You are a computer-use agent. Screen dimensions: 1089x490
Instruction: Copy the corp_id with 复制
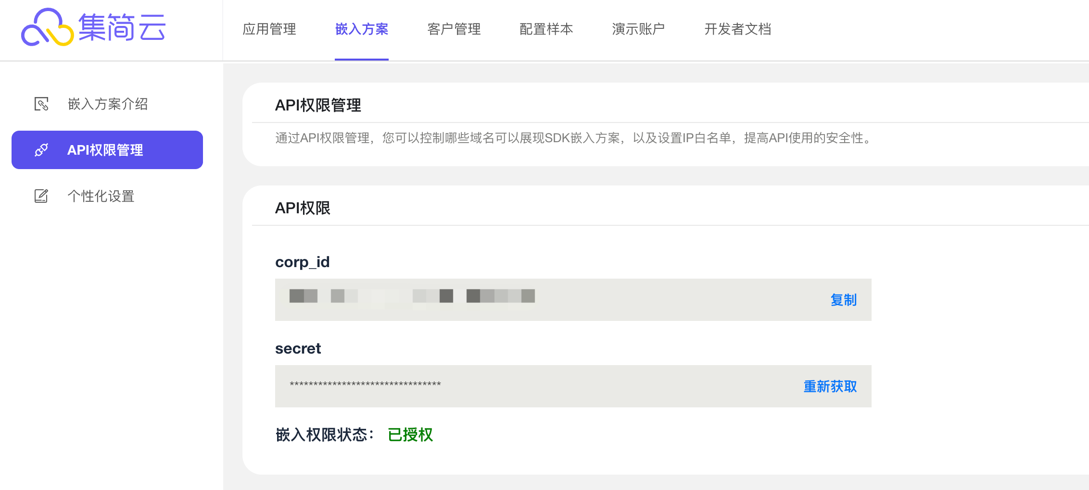click(844, 300)
